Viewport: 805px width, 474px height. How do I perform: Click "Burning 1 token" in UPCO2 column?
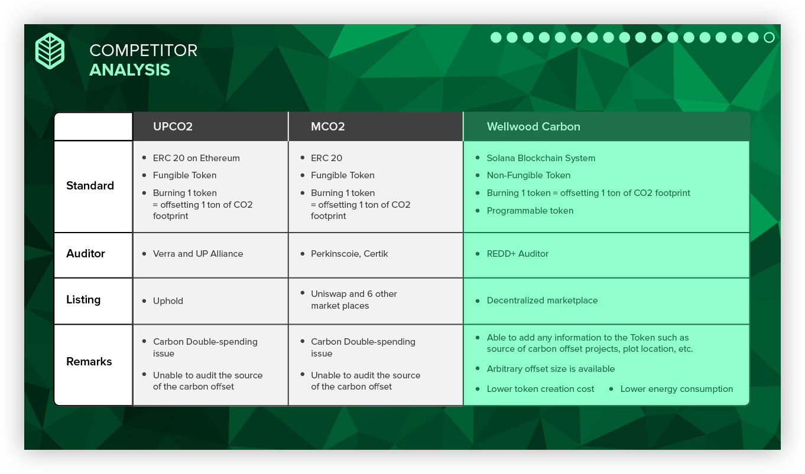185,193
